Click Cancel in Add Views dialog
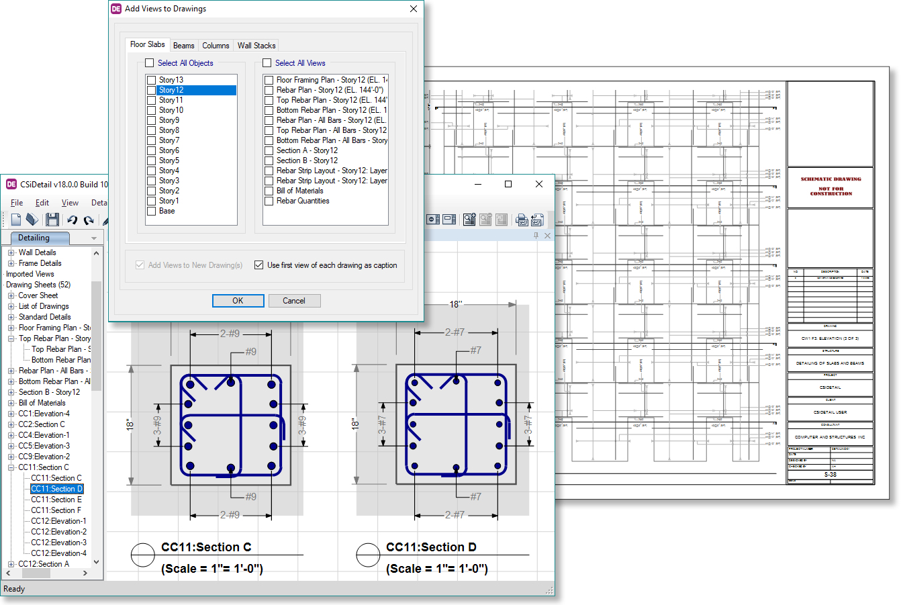901x605 pixels. tap(294, 301)
